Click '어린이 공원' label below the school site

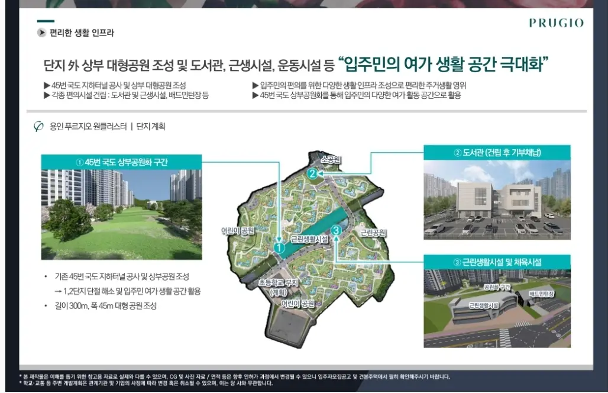click(298, 304)
